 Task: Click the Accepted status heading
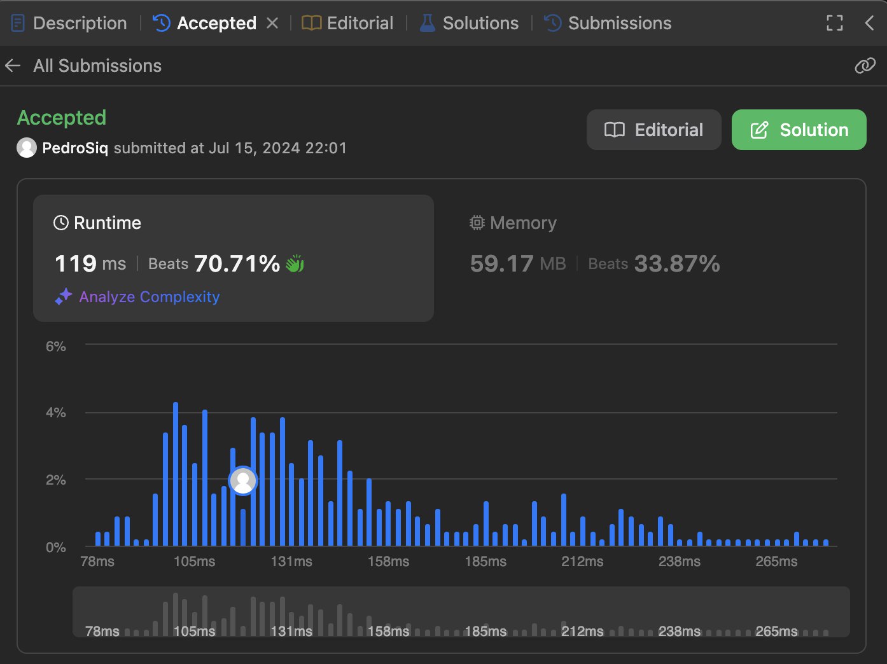[x=62, y=118]
